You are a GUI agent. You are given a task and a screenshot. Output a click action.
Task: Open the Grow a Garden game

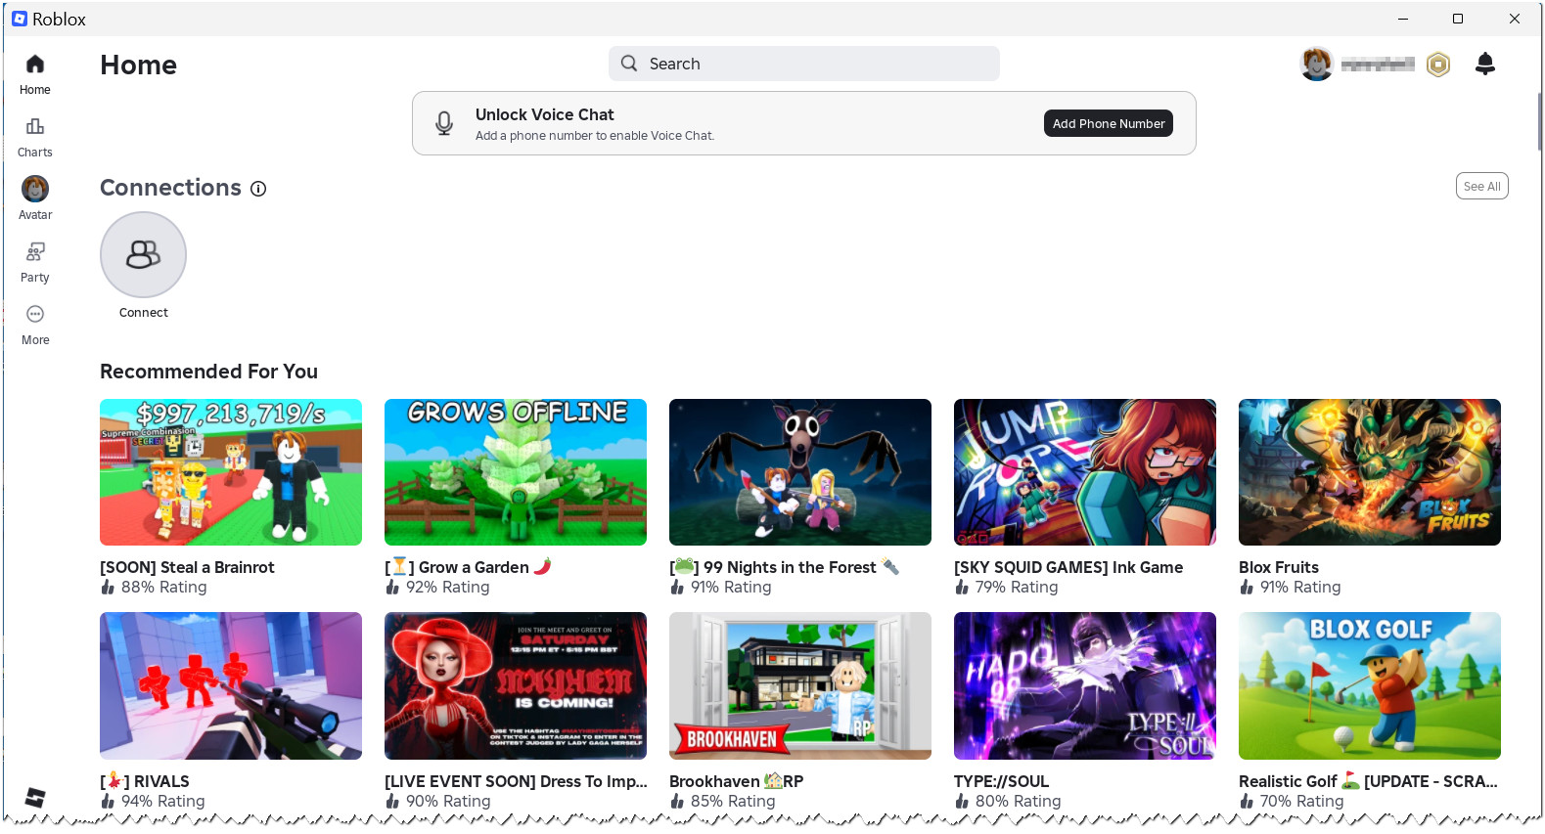point(516,472)
